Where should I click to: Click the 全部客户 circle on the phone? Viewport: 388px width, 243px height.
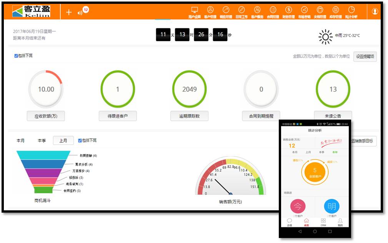(315, 172)
